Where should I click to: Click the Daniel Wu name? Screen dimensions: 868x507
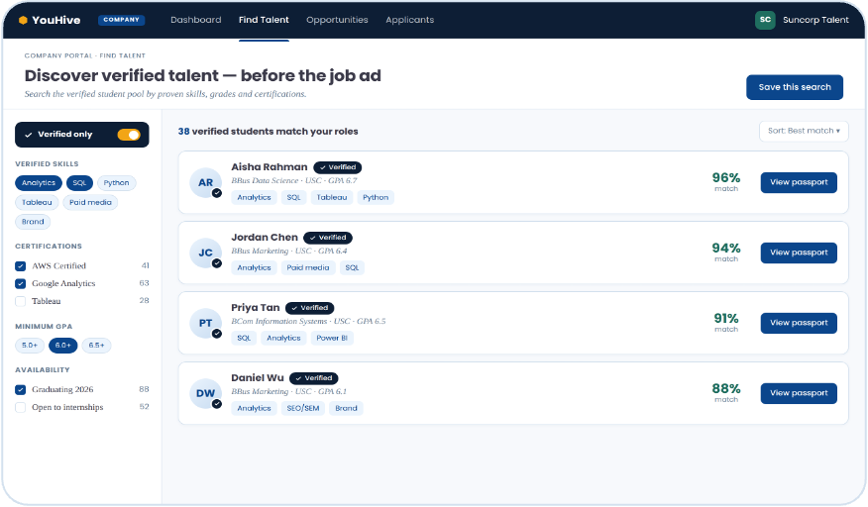point(258,378)
